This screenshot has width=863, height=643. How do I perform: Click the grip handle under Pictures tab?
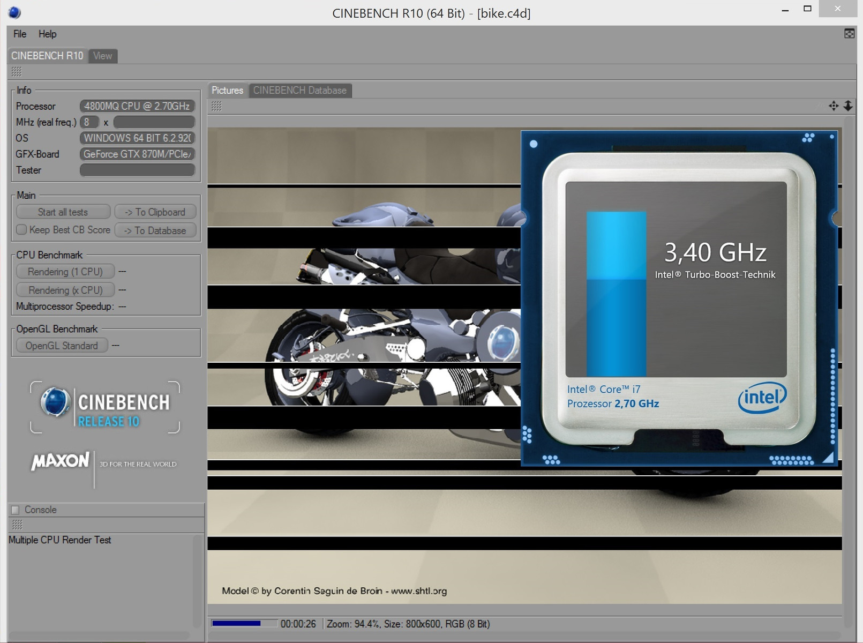click(x=216, y=106)
